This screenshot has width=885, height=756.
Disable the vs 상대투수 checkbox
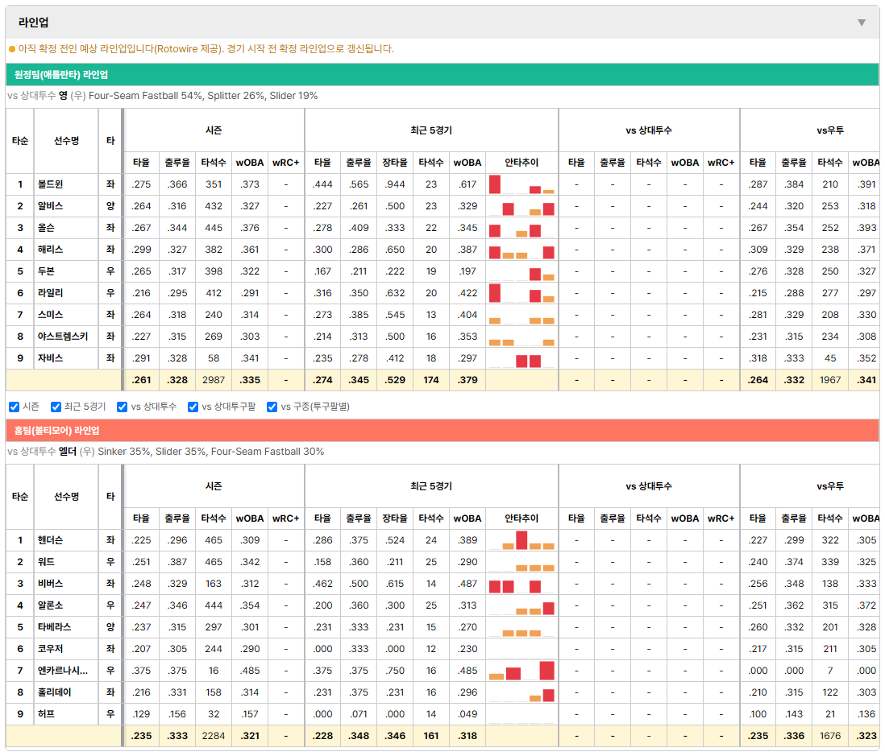(122, 407)
